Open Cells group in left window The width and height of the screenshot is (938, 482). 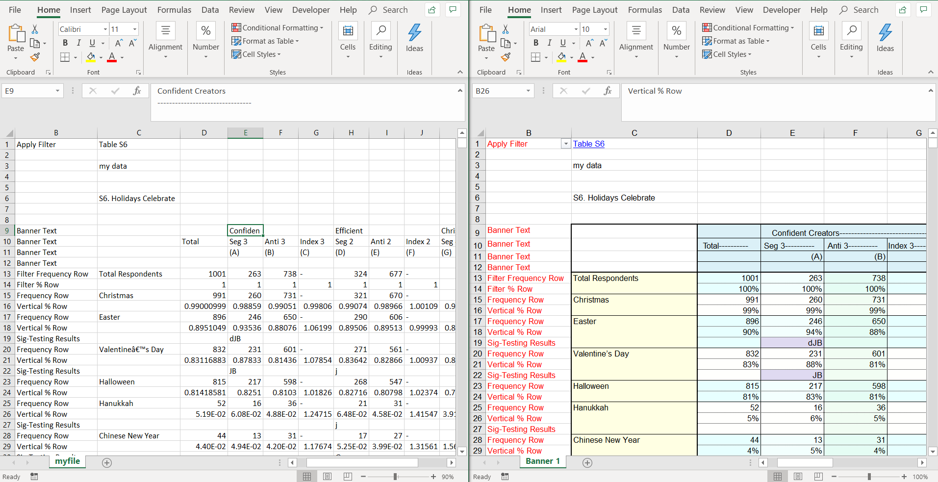(348, 40)
